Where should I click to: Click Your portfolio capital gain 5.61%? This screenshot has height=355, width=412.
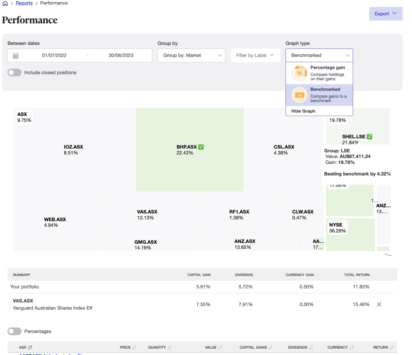(x=203, y=287)
